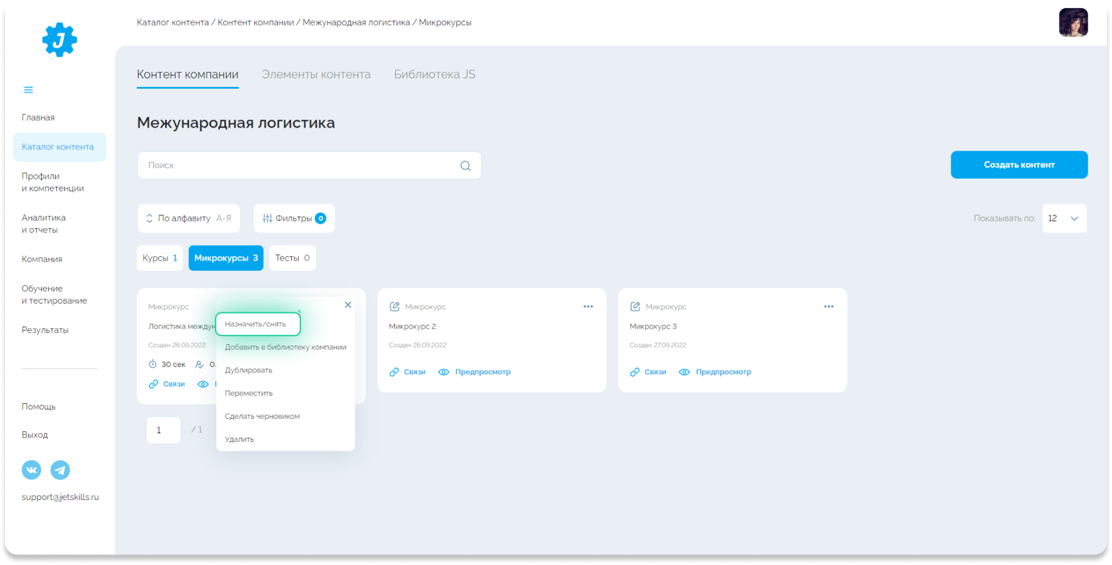
Task: Open three-dots menu on Микрокурс 2 card
Action: (x=588, y=306)
